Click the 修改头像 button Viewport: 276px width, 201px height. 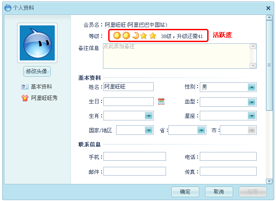(37, 71)
